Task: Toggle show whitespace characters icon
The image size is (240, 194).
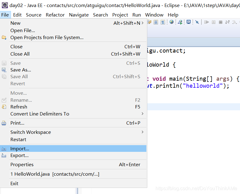Action: click(x=163, y=22)
